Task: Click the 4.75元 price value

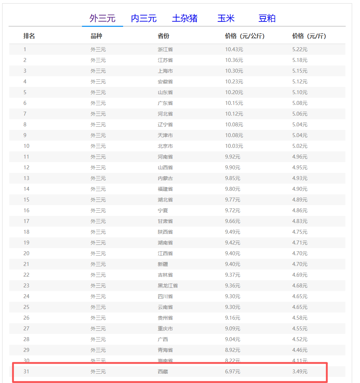Action: click(300, 232)
